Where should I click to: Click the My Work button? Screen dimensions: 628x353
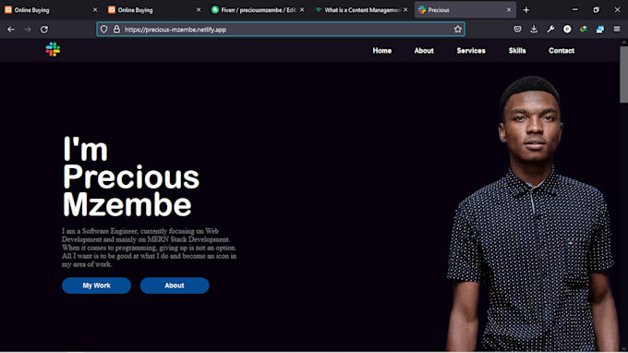point(97,286)
